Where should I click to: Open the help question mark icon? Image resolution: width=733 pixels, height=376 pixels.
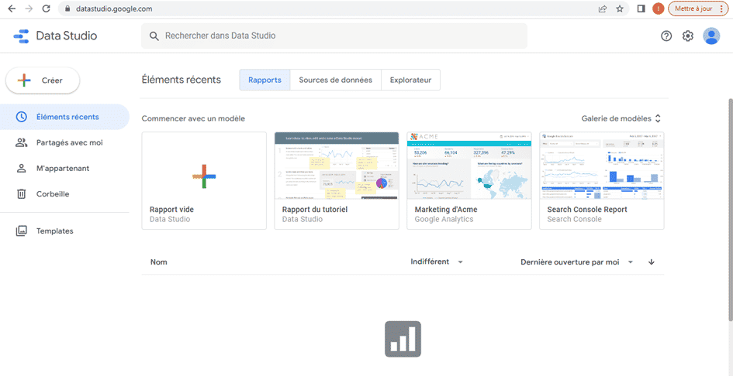pos(666,36)
